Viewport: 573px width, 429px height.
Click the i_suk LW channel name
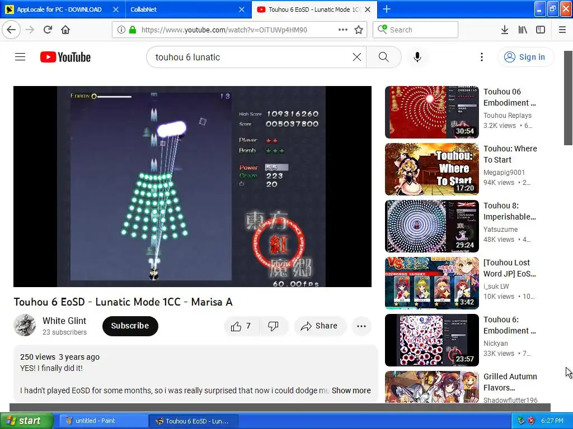496,287
